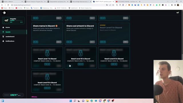Select Quests in the sidebar
Screen dimensions: 183x103
point(13,32)
